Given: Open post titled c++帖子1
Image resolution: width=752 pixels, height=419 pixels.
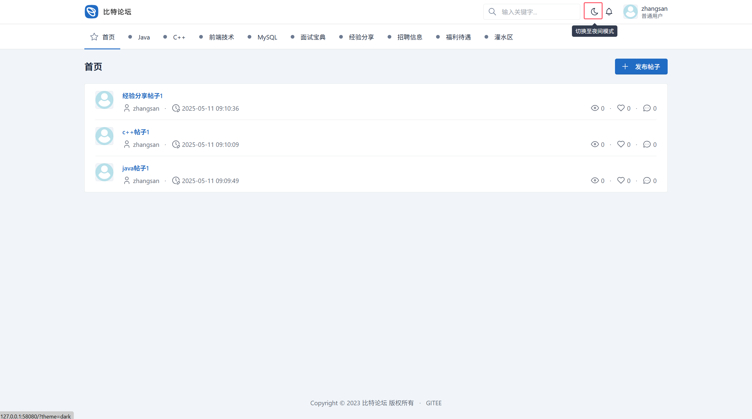Looking at the screenshot, I should click(x=136, y=132).
